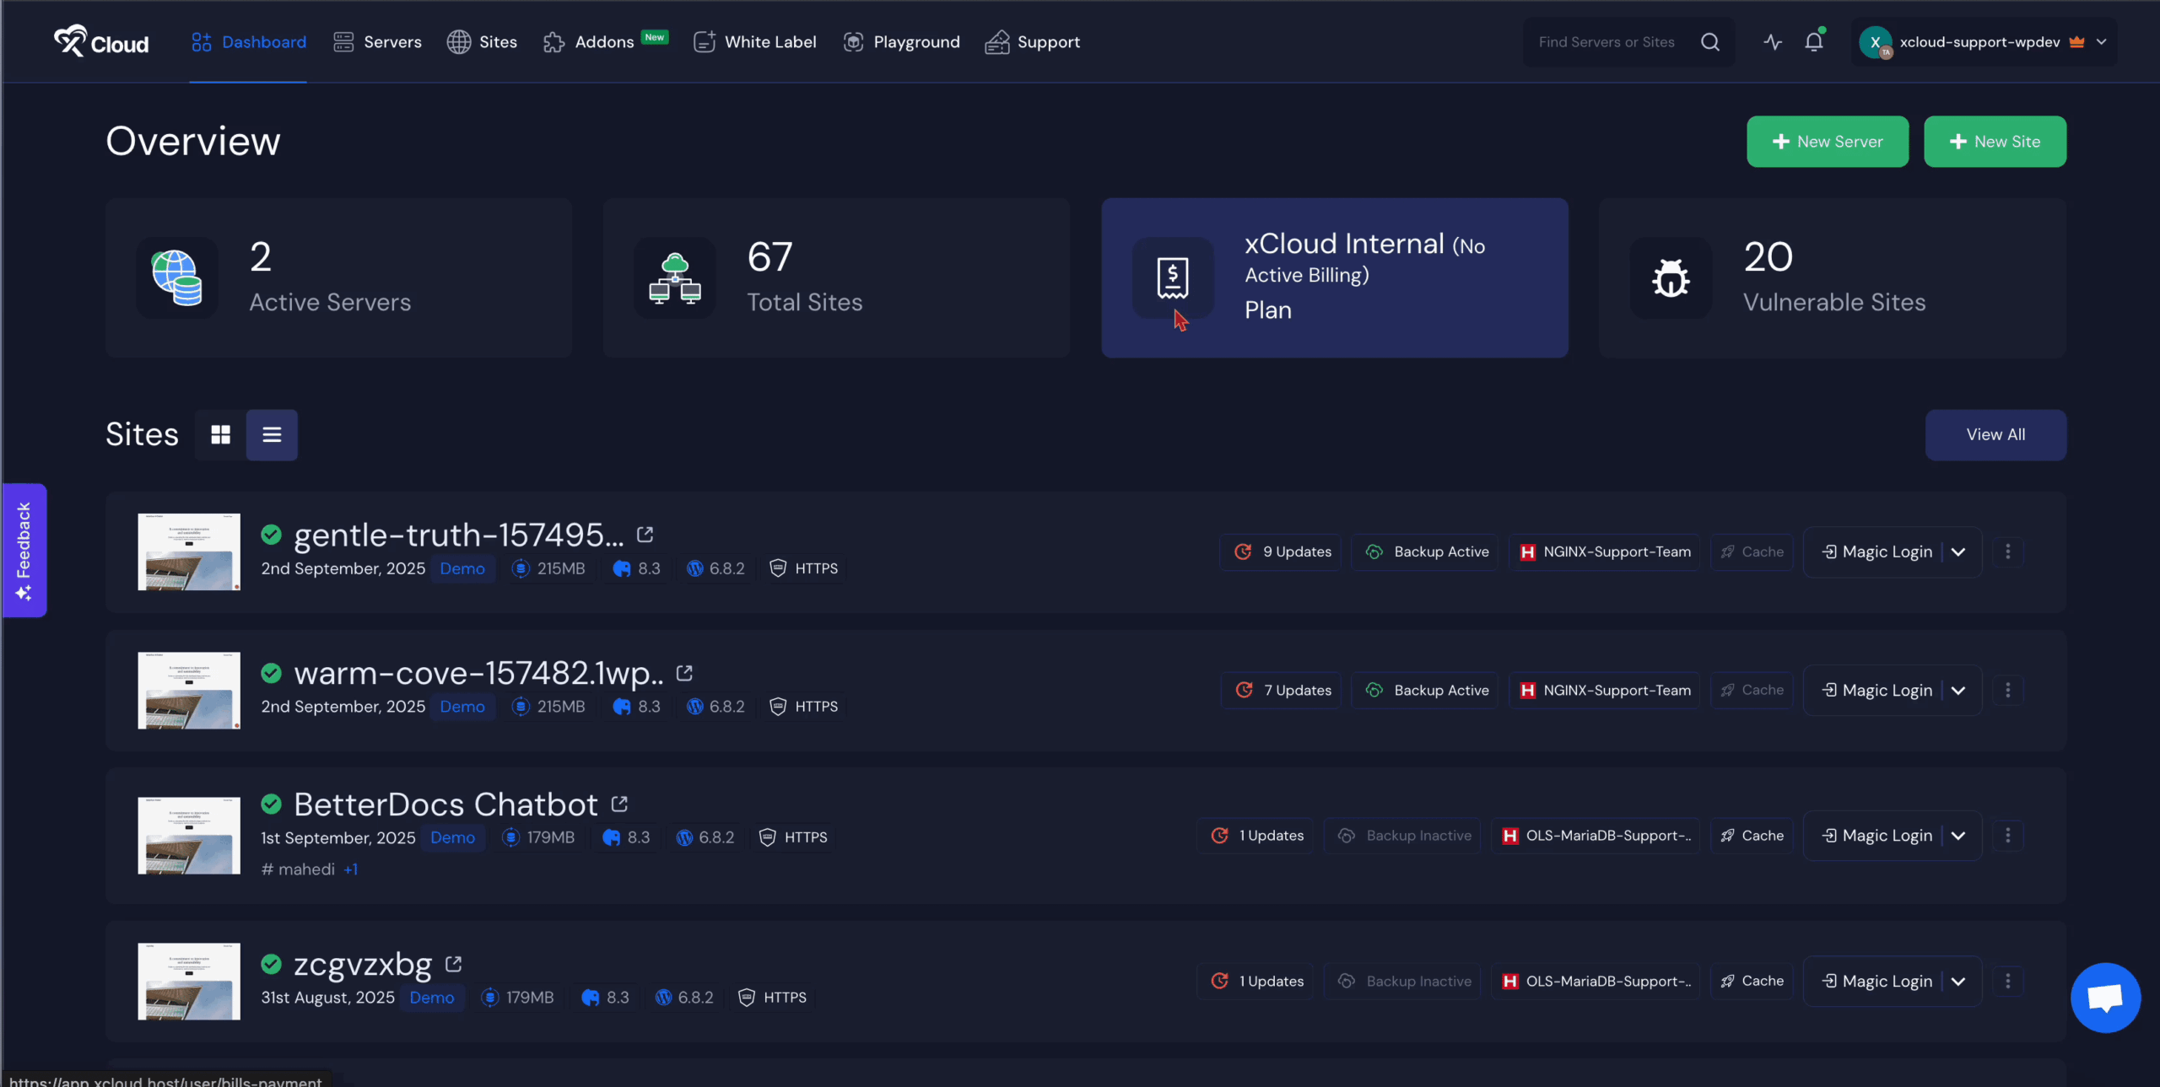Screen dimensions: 2160x1087
Task: Open the live chat bubble icon
Action: (x=2105, y=998)
